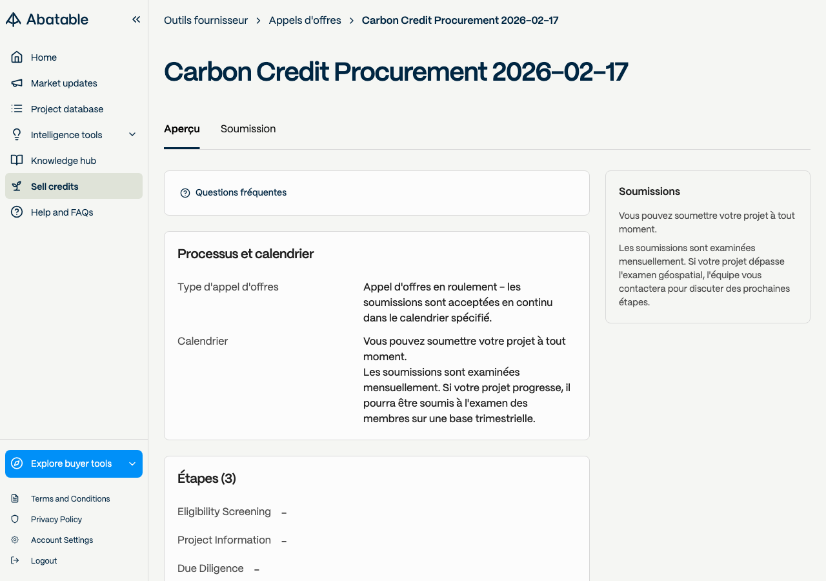This screenshot has width=826, height=581.
Task: Switch to the Soumission tab
Action: point(248,129)
